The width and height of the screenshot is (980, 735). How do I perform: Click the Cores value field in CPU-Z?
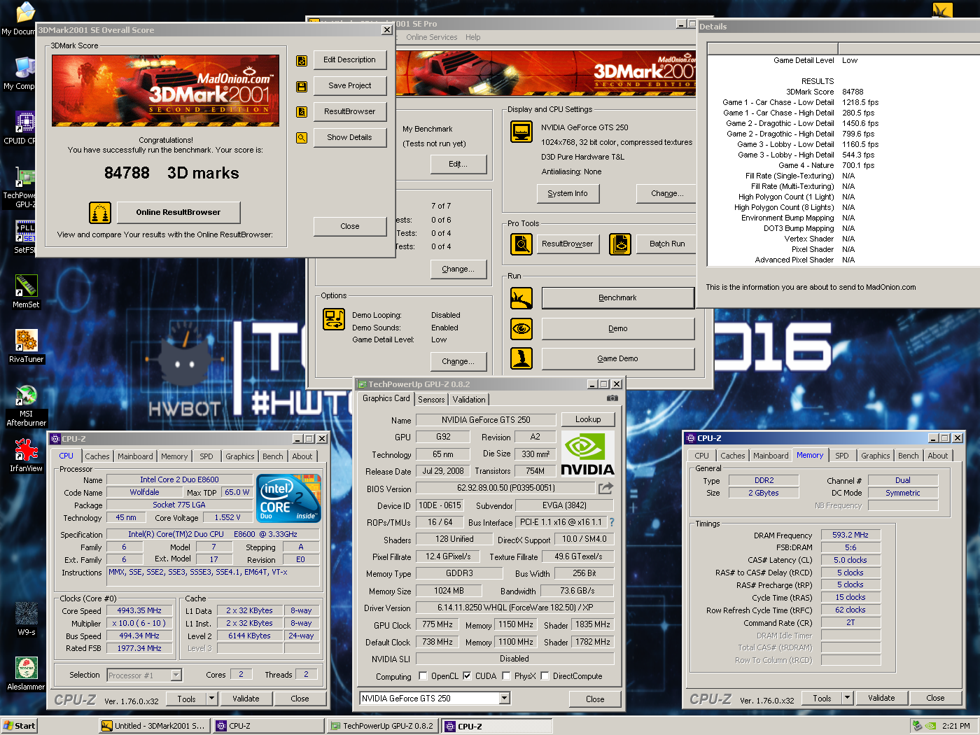tap(241, 675)
